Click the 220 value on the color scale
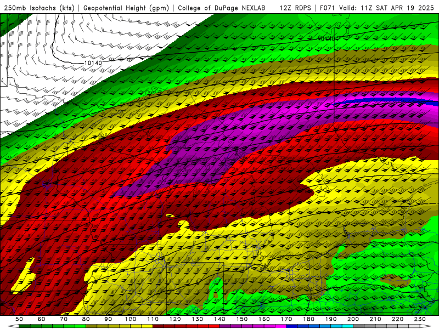 [397, 319]
